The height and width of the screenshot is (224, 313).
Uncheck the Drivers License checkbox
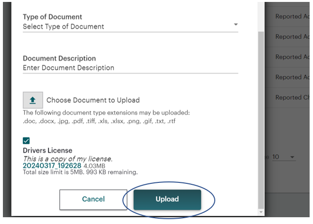[x=26, y=141]
